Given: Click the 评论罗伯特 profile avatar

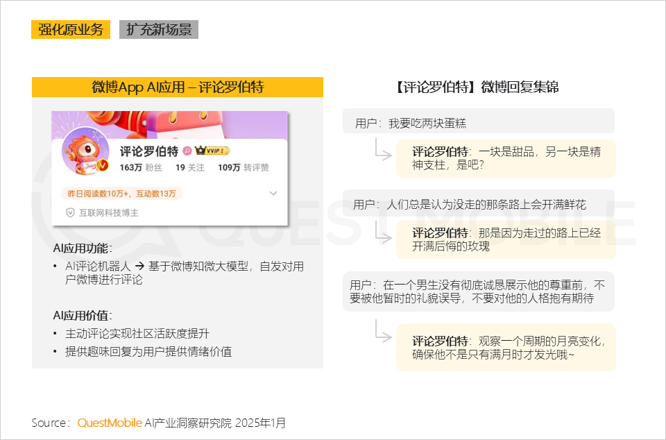Looking at the screenshot, I should (85, 151).
